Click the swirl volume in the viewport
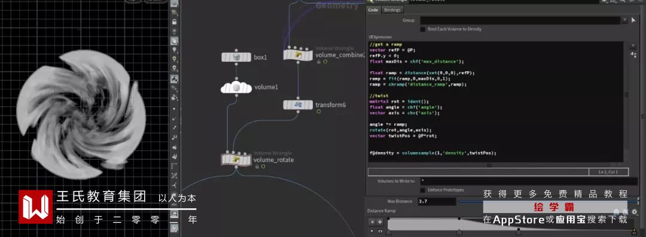The width and height of the screenshot is (646, 237). pos(81,115)
